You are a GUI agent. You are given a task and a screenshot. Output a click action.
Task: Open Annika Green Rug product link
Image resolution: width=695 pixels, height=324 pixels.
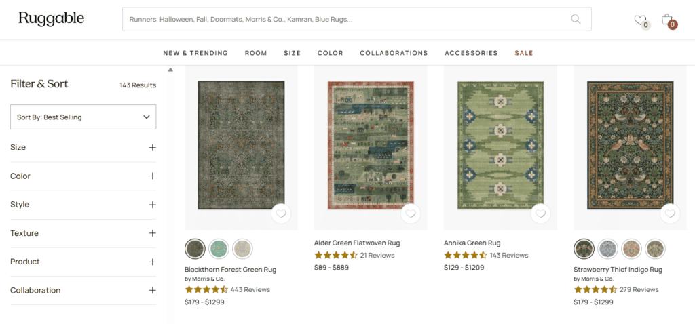pyautogui.click(x=472, y=243)
